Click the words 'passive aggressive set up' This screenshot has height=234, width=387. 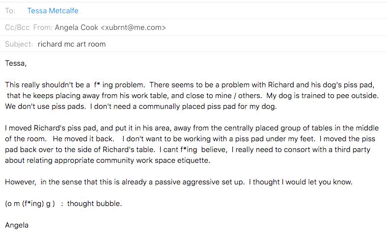click(199, 182)
